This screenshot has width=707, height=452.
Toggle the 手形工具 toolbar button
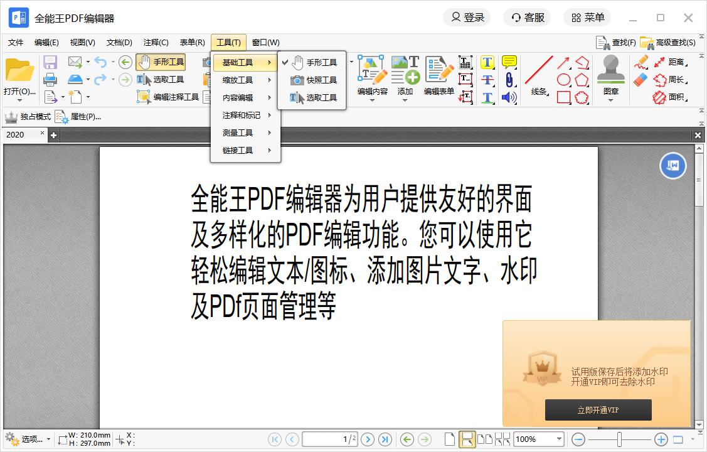coord(161,62)
